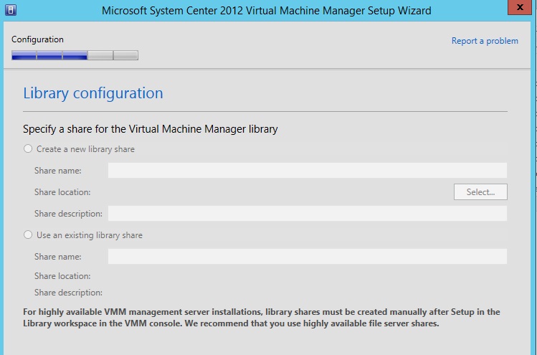Click the Specify a share instruction text
Screen dimensions: 537x355
point(150,130)
